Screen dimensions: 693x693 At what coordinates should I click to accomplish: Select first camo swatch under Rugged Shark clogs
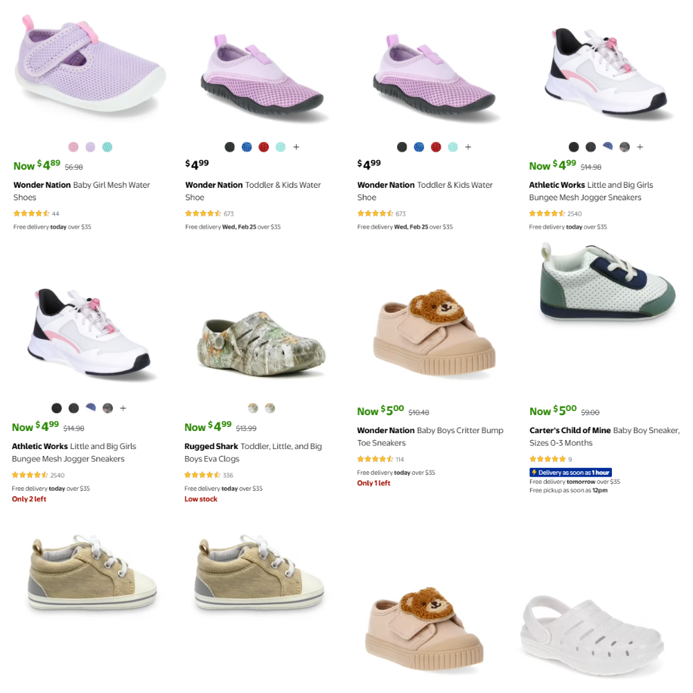tap(253, 408)
